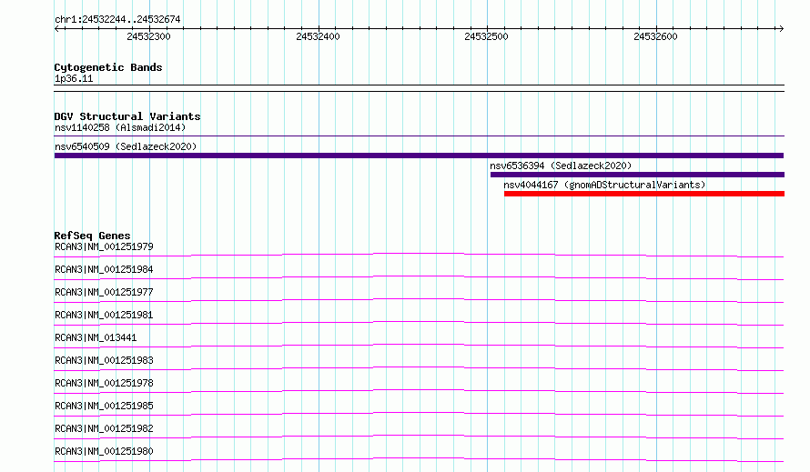Open variant nsv6540509 (Sedlazeck2020) label

(x=126, y=146)
